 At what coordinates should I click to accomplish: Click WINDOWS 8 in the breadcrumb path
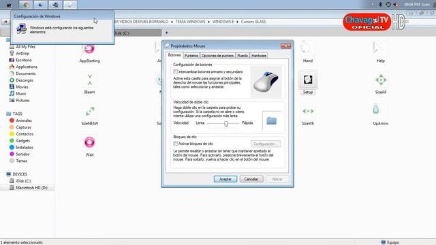pos(223,22)
